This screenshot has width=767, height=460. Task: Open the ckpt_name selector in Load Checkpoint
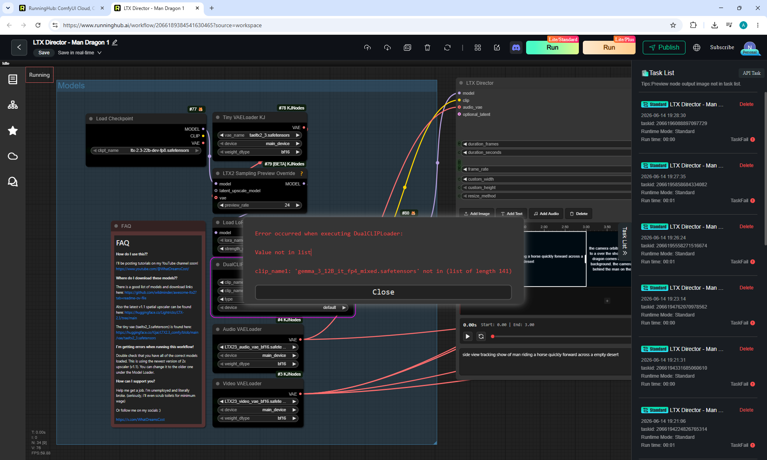(146, 151)
